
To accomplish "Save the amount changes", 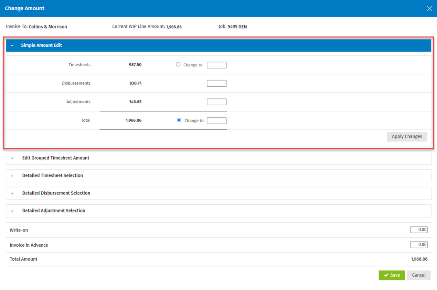I will [392, 275].
